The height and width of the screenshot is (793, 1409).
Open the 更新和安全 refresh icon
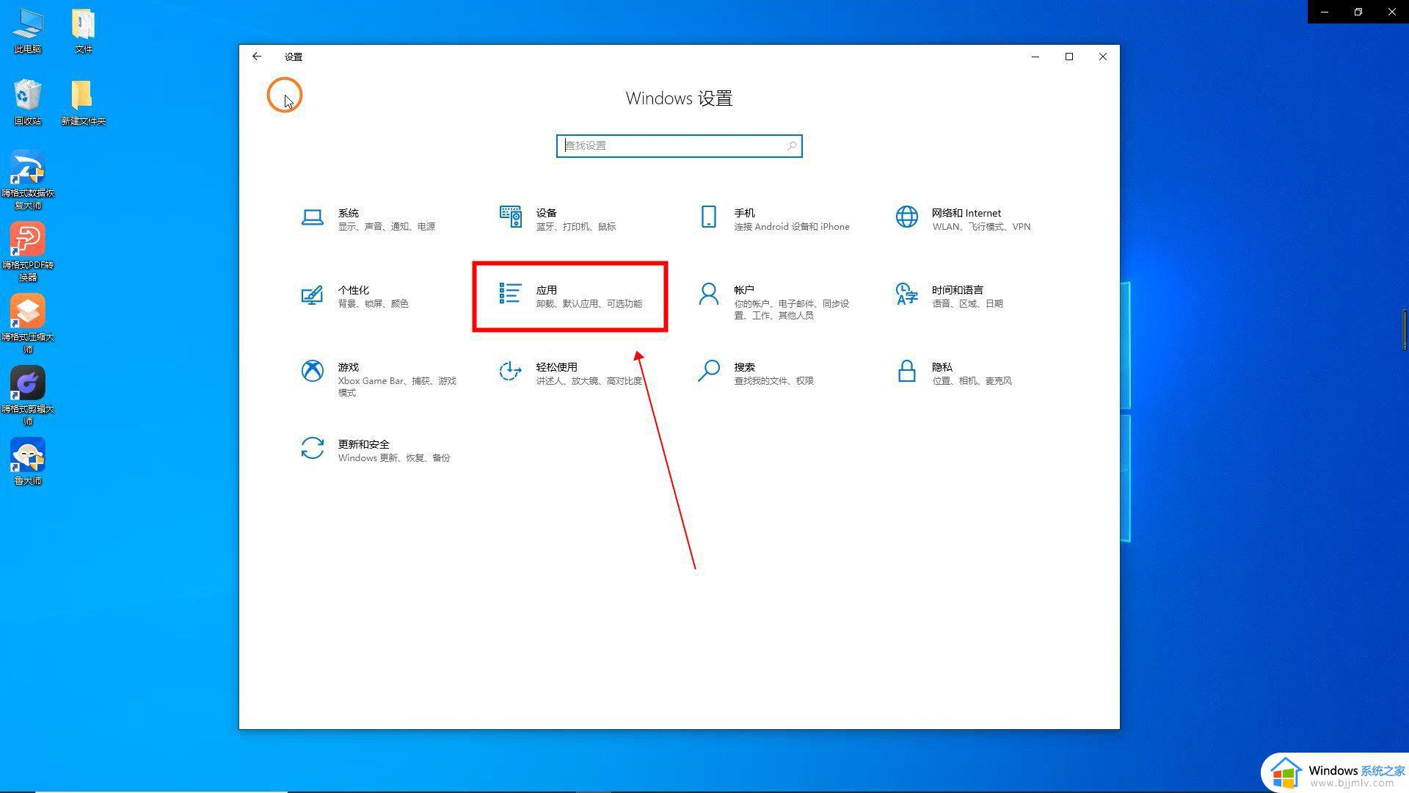point(312,448)
